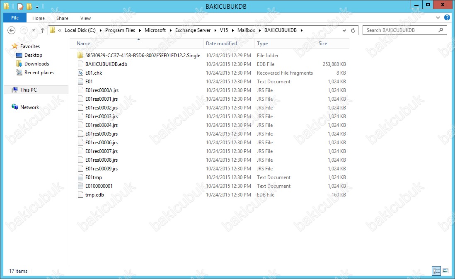Select the E01res00006.jrs file icon
Viewport: 455px width, 279px height.
pos(80,142)
